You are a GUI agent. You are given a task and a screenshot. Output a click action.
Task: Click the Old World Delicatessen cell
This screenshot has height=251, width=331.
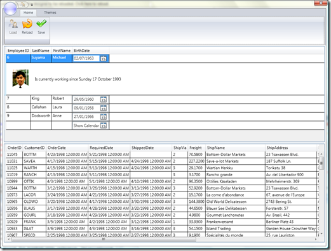(x=235, y=202)
